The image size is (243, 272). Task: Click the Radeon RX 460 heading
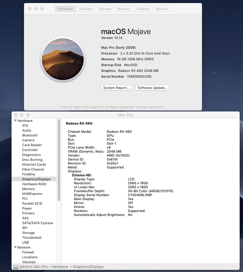pos(80,123)
